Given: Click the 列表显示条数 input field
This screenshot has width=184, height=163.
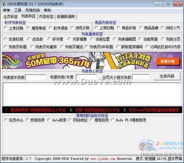Looking at the screenshot, I should click(x=36, y=77).
